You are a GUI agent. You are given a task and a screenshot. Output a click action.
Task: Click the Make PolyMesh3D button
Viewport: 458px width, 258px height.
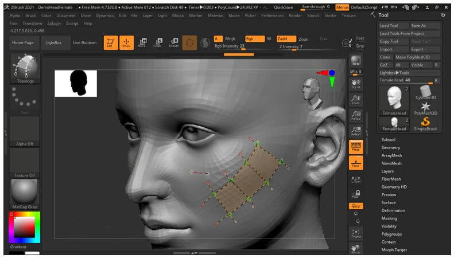click(x=417, y=57)
